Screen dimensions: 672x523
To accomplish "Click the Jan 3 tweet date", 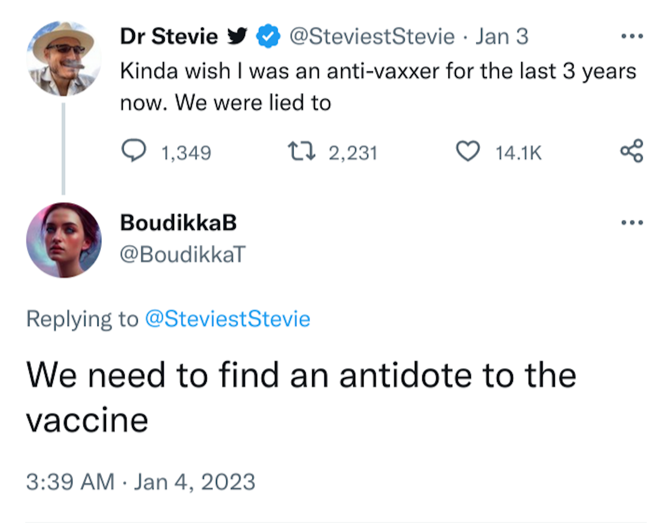I will pos(502,37).
